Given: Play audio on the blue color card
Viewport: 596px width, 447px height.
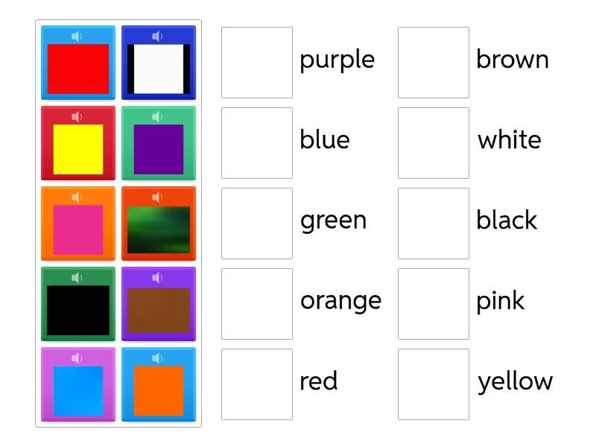Looking at the screenshot, I should (x=77, y=358).
